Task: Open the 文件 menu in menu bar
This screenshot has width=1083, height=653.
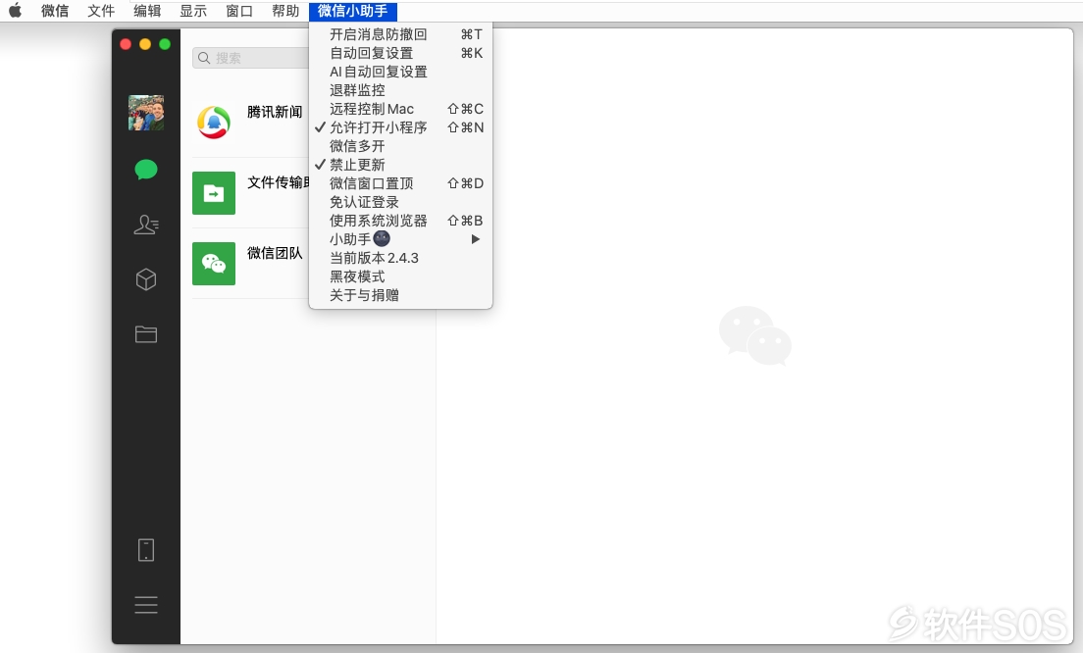Action: pos(101,11)
